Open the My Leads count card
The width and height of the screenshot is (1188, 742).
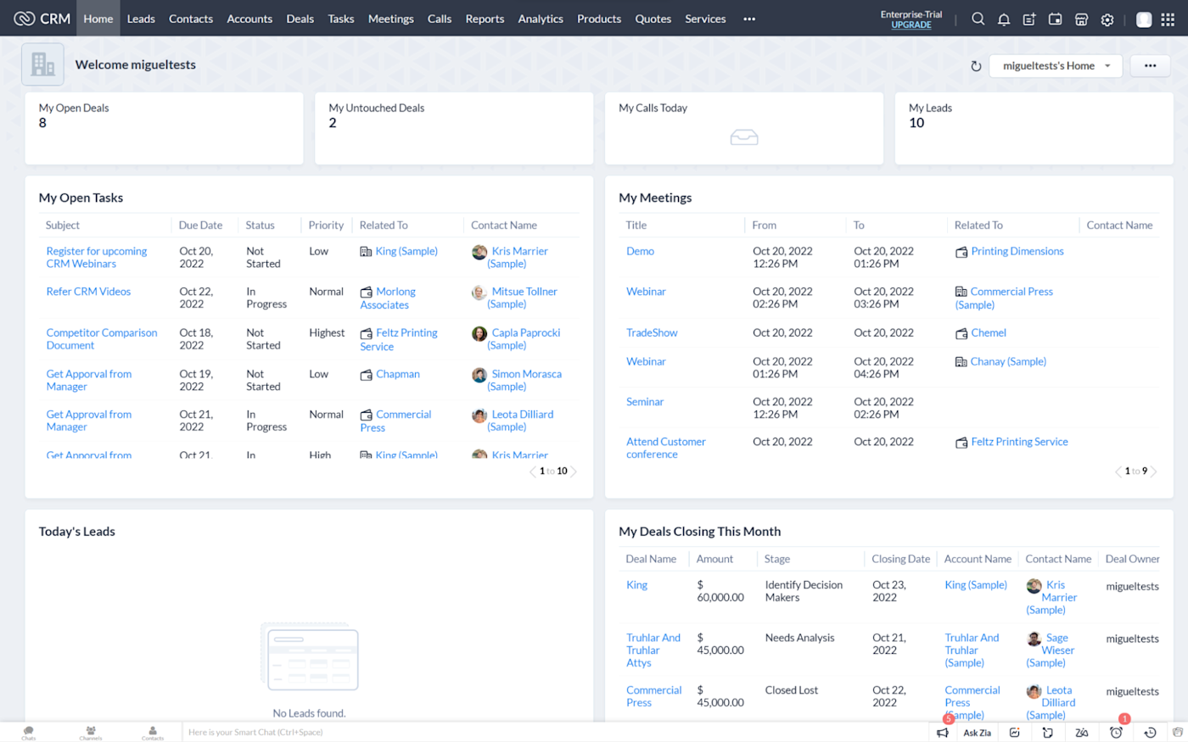[x=1034, y=128]
